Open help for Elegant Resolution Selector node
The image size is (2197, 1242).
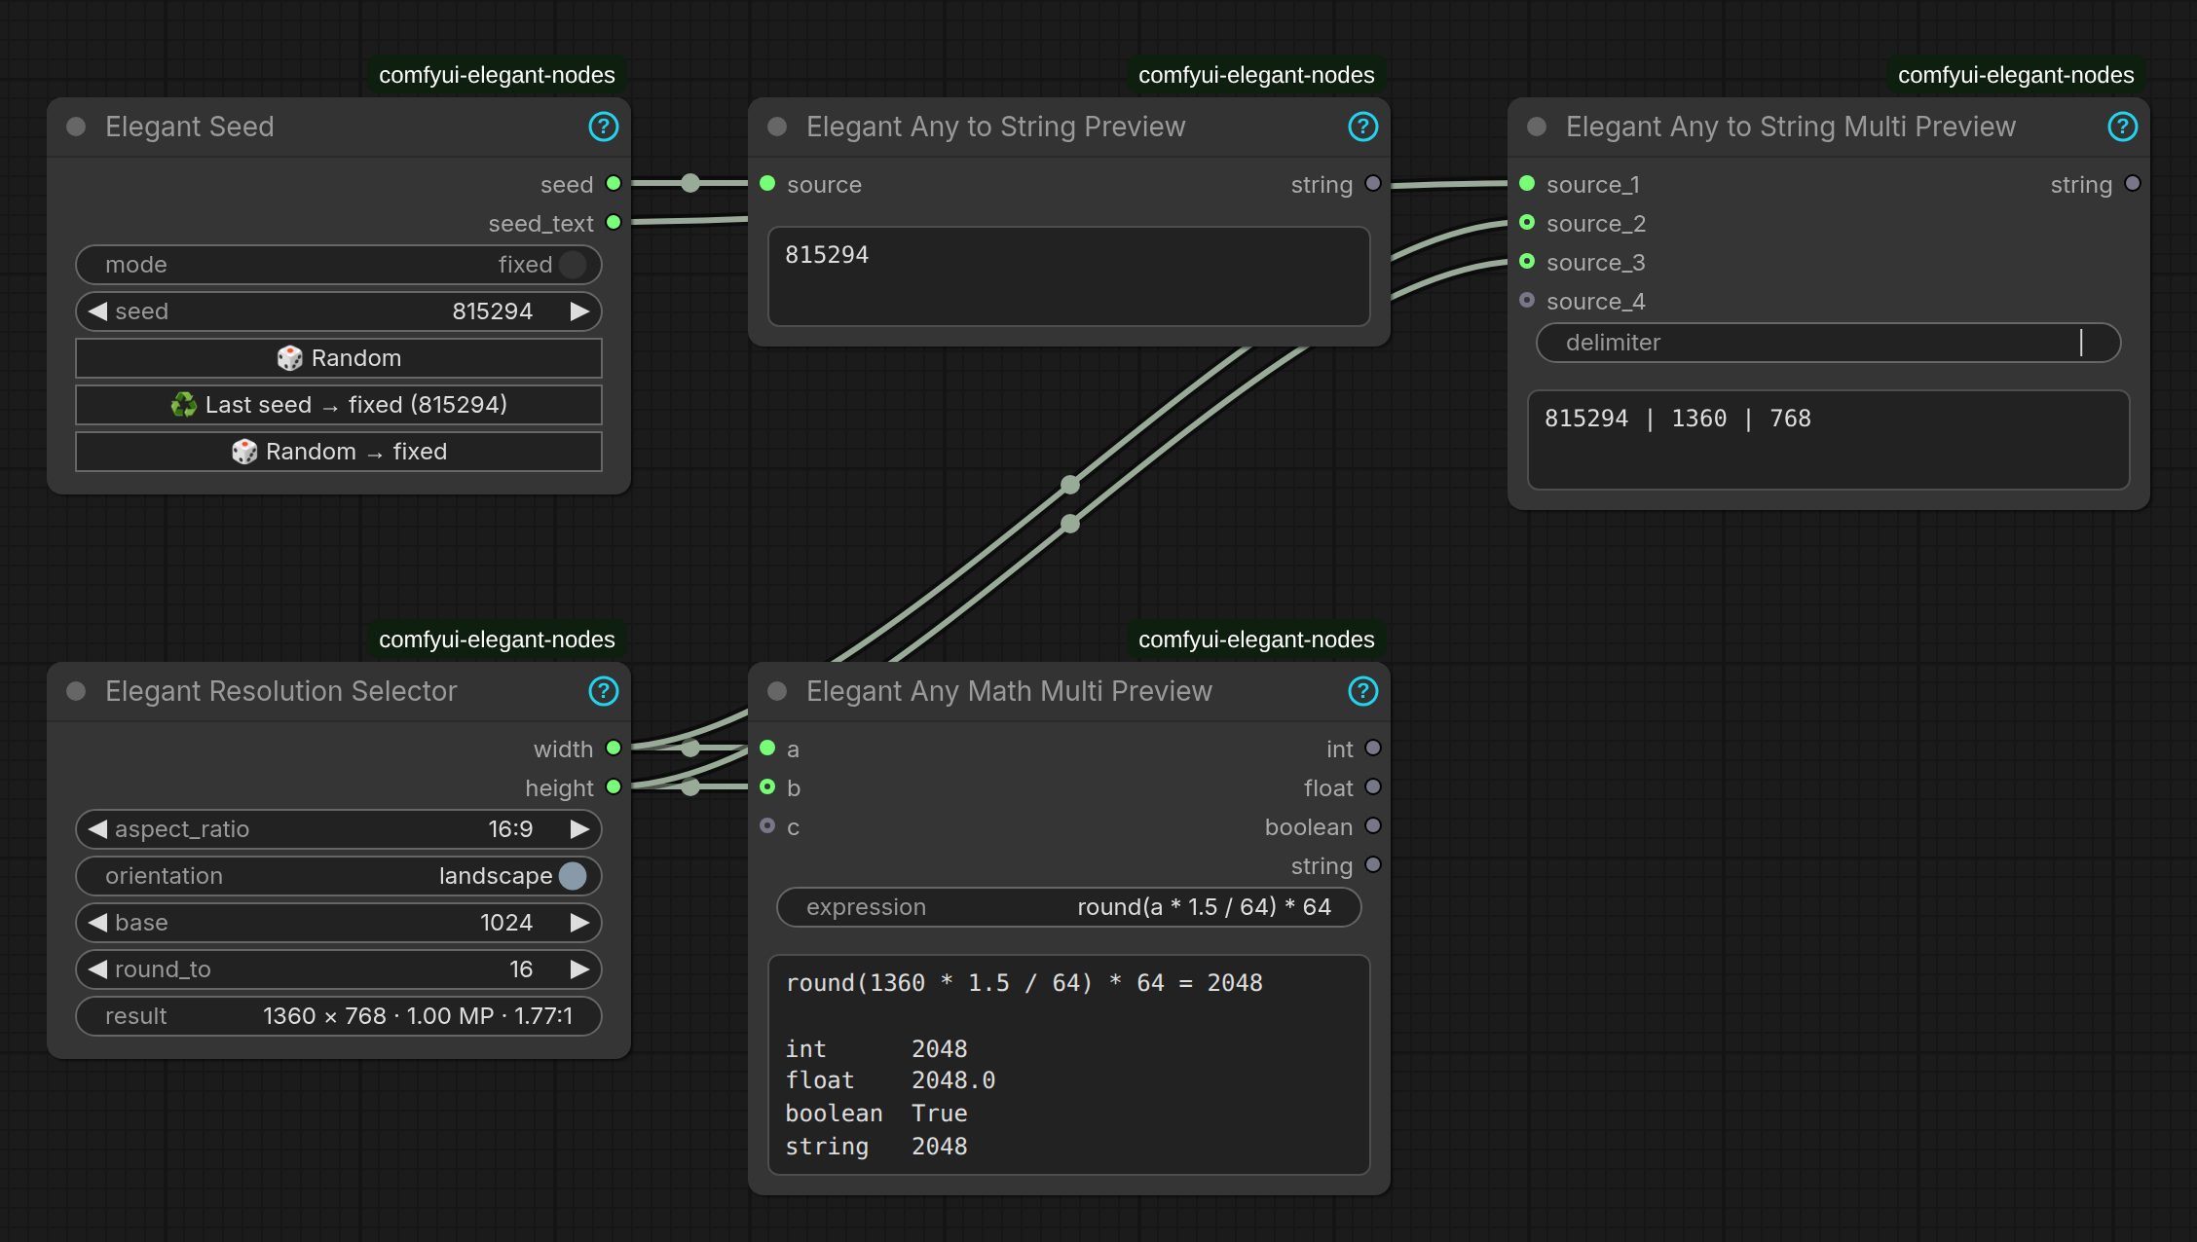[604, 691]
